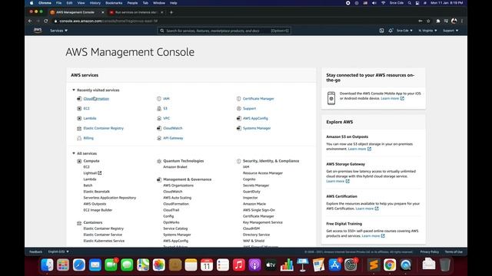492x276 pixels.
Task: Open the Chrome extensions puzzle icon
Action: pos(438,21)
